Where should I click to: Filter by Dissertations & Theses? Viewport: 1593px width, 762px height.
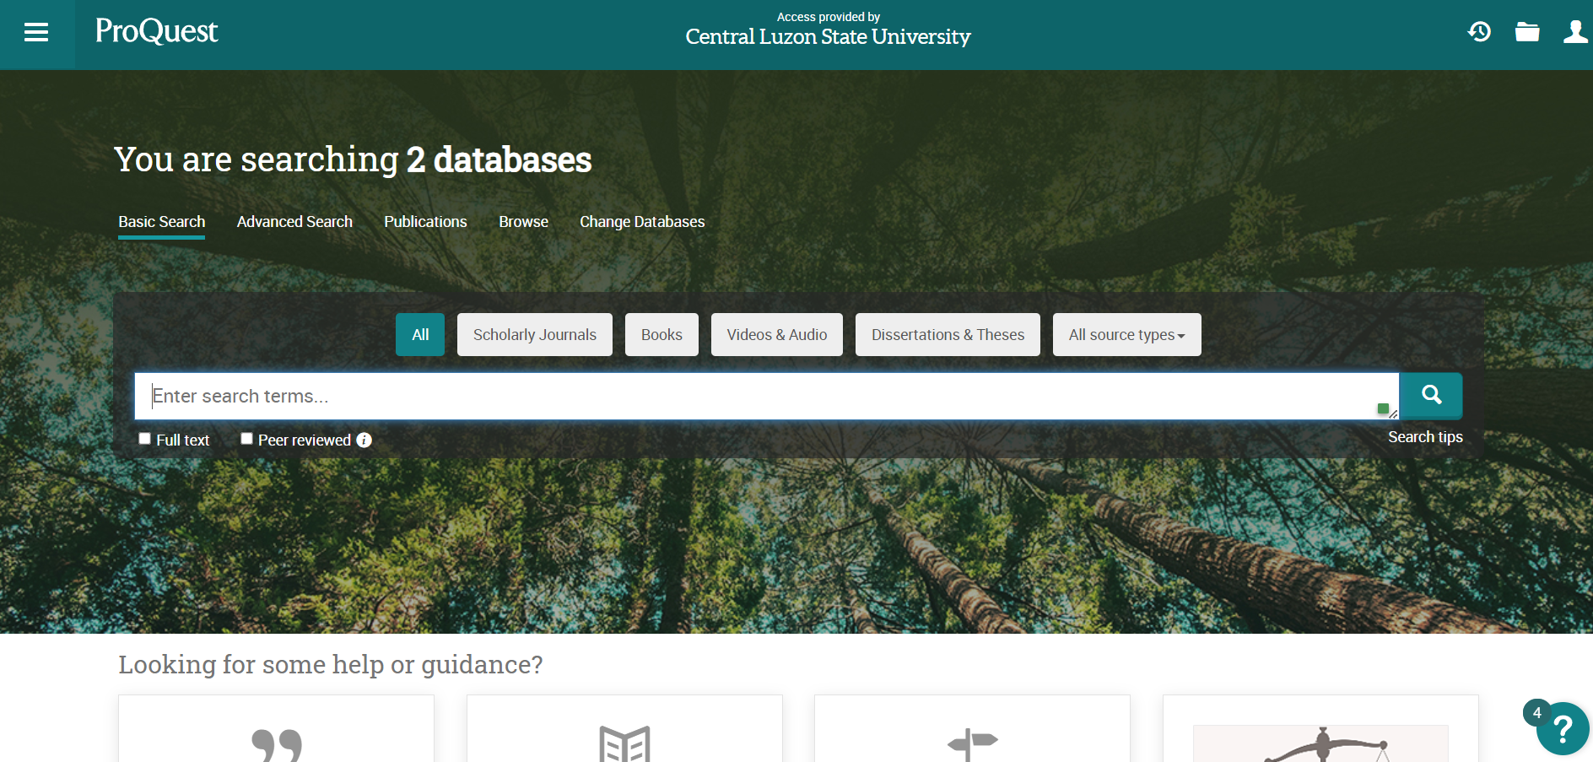[948, 335]
